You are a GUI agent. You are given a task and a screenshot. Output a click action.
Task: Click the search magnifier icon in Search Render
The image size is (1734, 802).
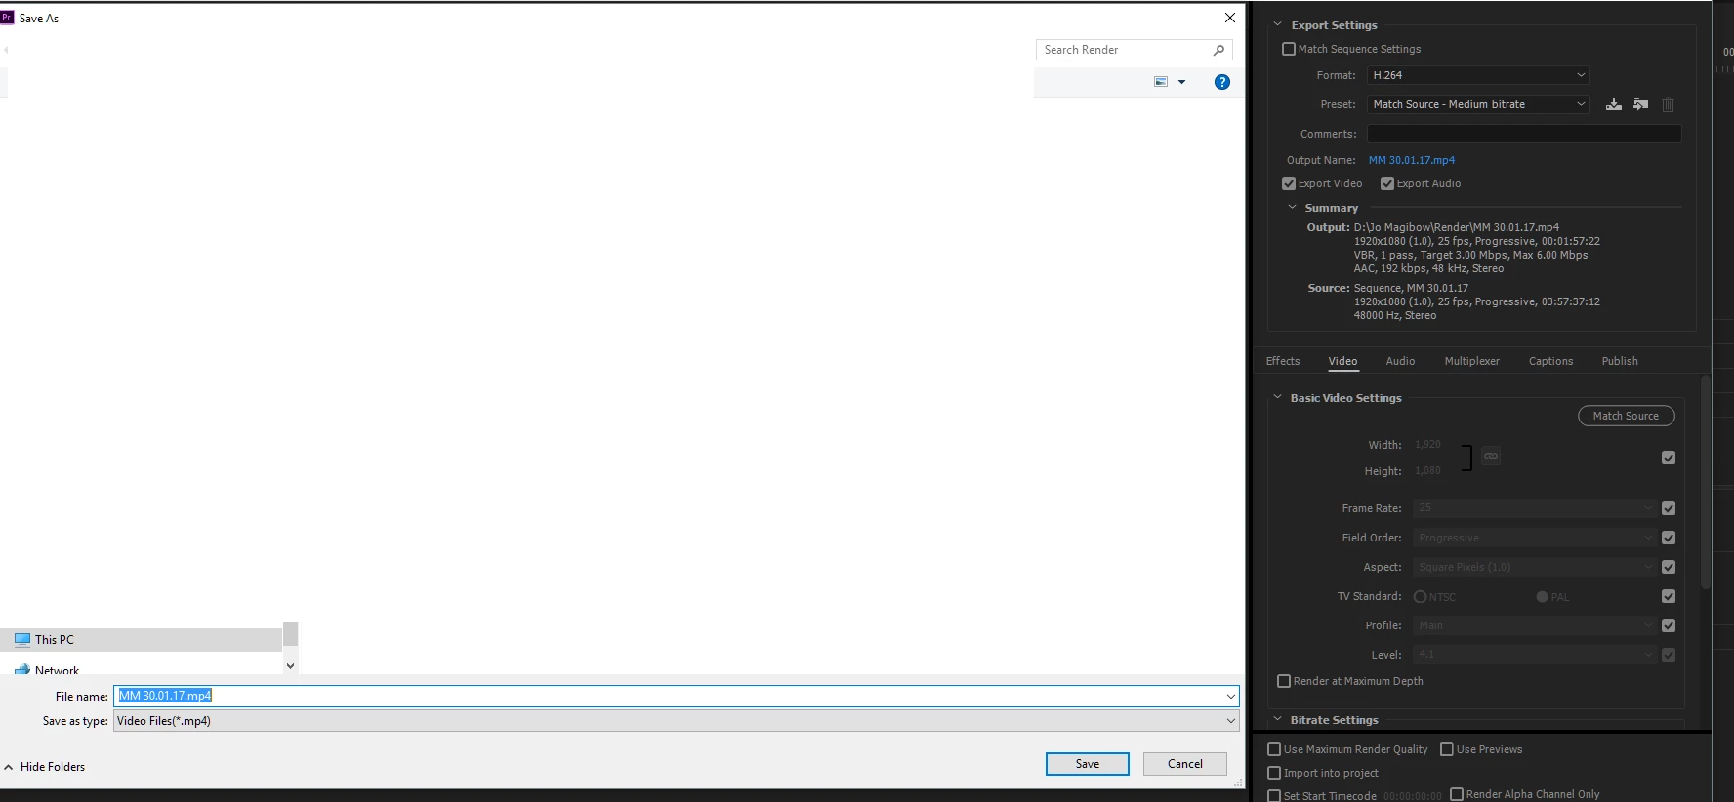click(1218, 50)
